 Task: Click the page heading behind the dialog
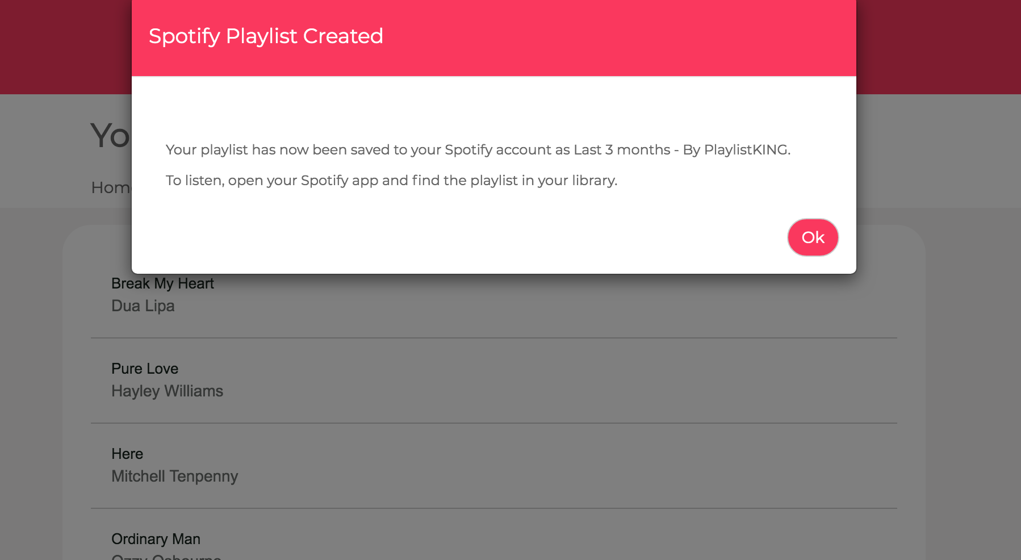pyautogui.click(x=110, y=133)
